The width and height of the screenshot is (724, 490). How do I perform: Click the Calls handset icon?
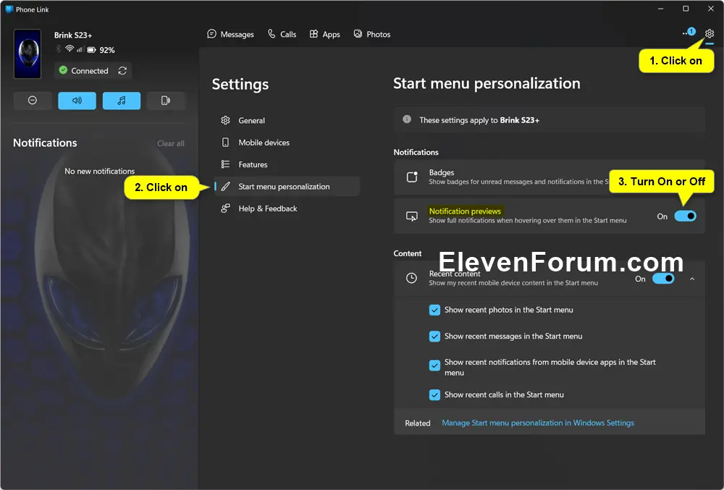[x=271, y=34]
